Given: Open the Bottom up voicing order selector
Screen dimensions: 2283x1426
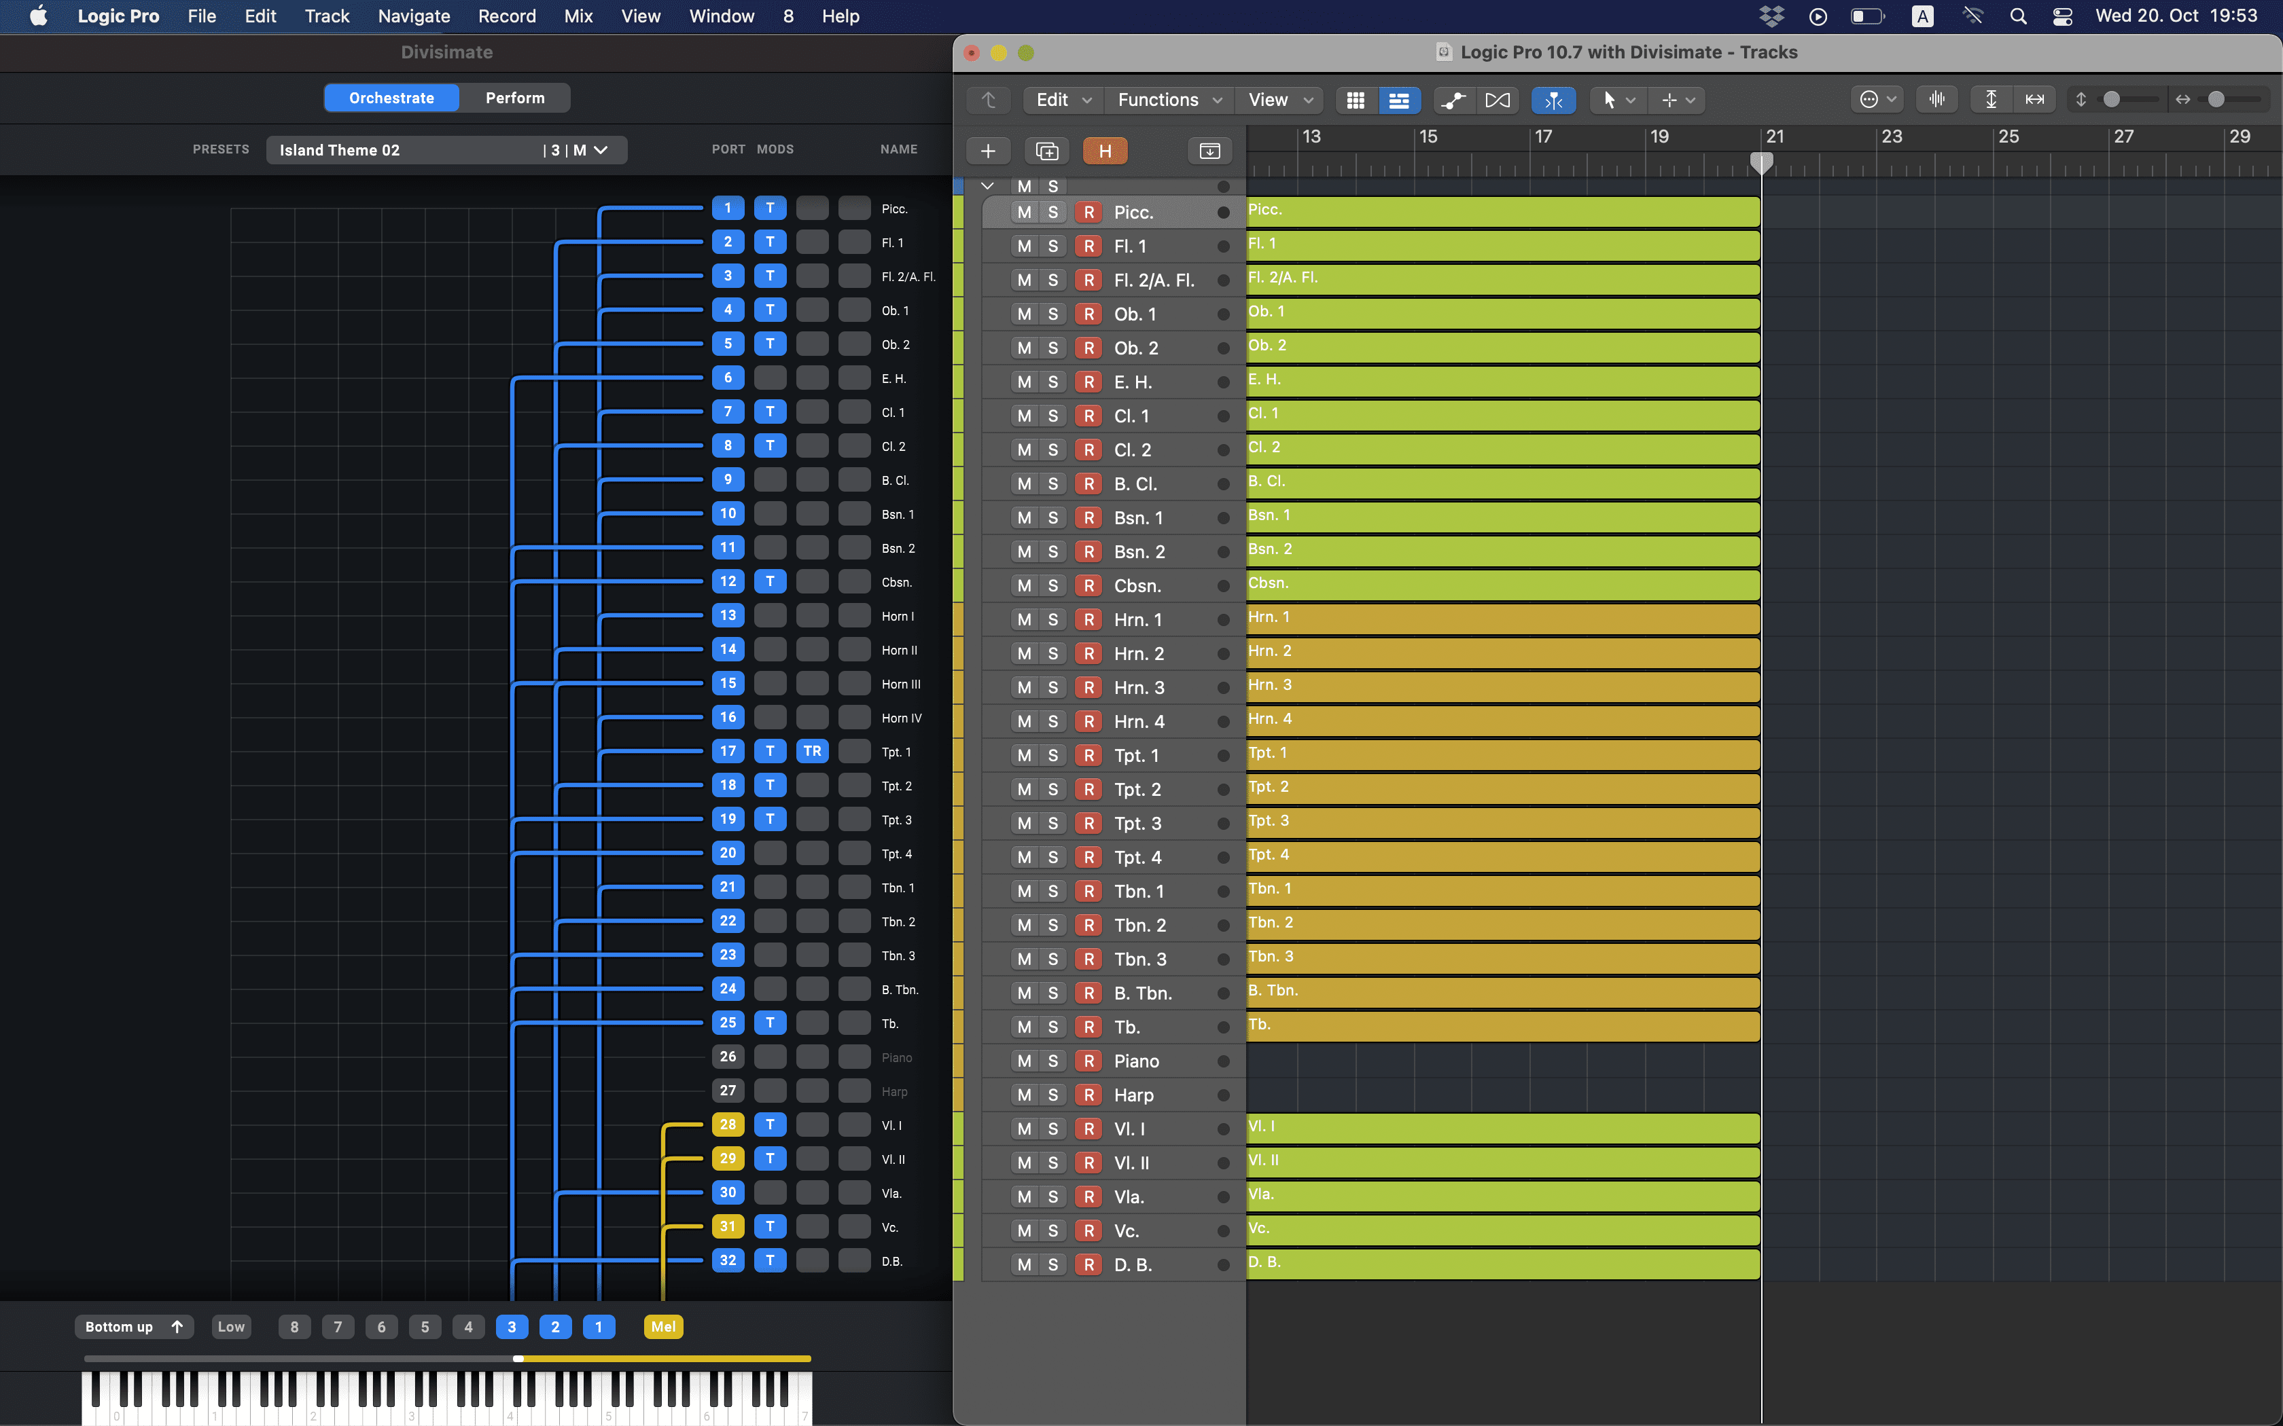Looking at the screenshot, I should (134, 1327).
